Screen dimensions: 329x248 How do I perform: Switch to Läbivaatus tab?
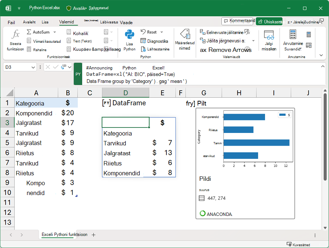[109, 22]
